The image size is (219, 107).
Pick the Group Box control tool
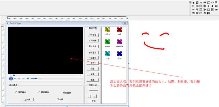[x=208, y=3]
